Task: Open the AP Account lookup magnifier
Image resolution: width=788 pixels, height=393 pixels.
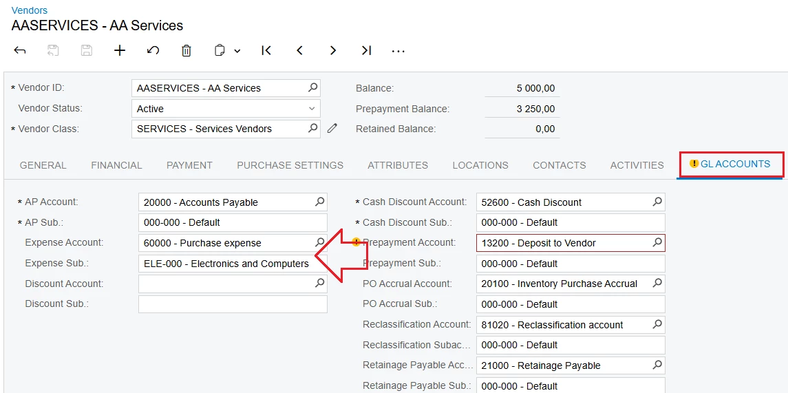Action: pyautogui.click(x=319, y=202)
